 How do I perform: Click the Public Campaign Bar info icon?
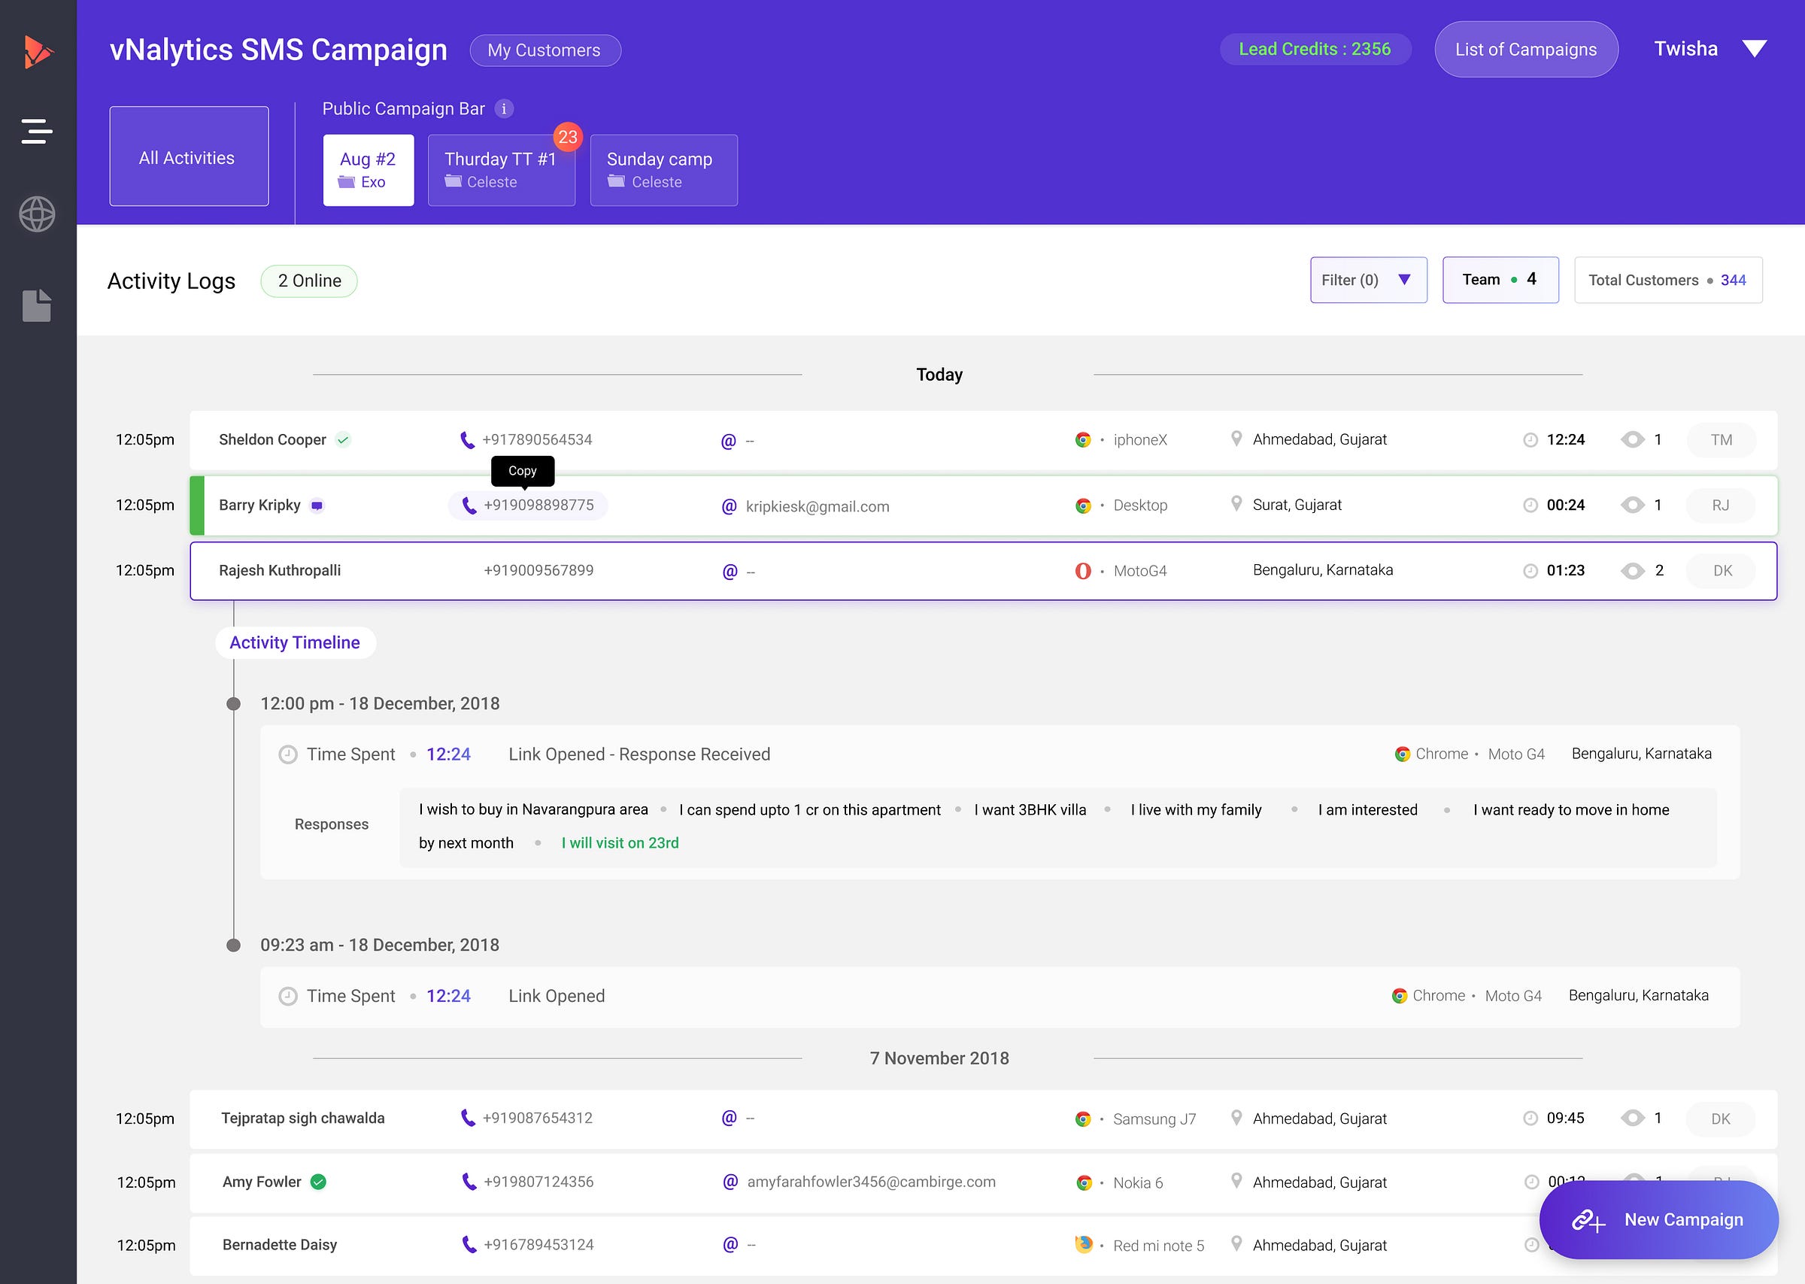coord(503,108)
